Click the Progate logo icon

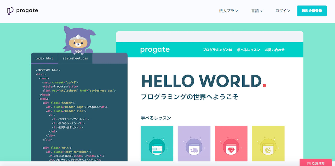coord(10,11)
